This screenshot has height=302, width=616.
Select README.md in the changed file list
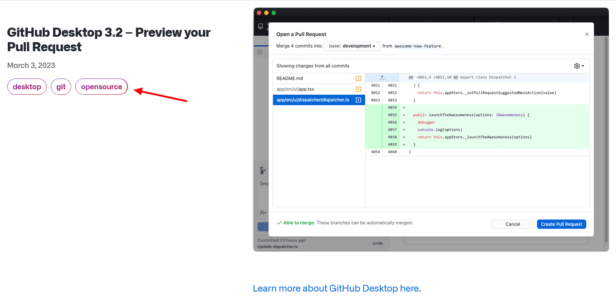[313, 78]
